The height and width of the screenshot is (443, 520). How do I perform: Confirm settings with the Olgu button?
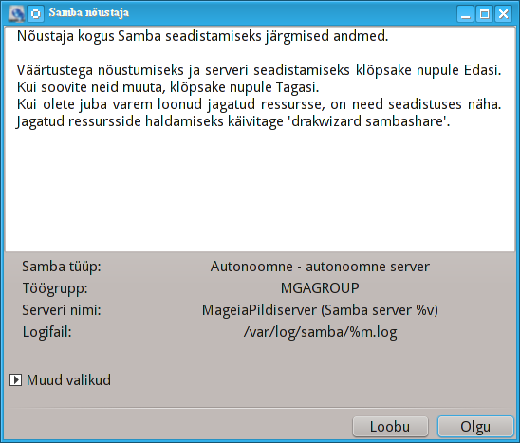[475, 427]
